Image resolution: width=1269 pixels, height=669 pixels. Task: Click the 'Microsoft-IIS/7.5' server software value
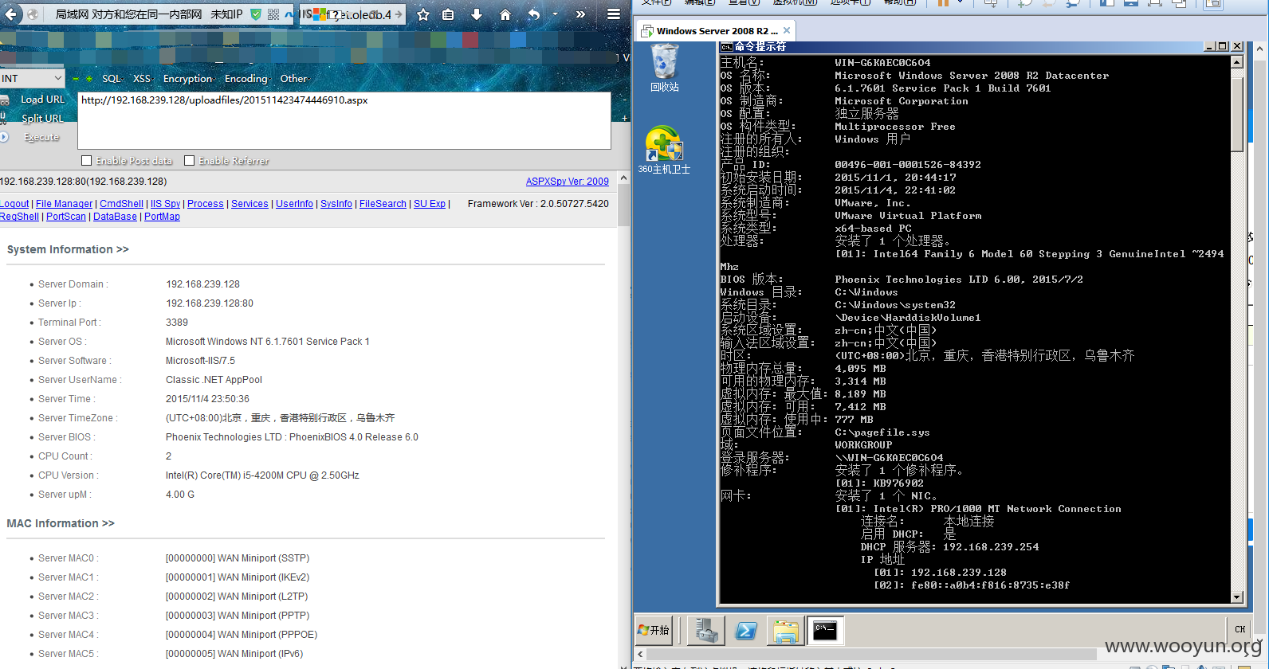[200, 361]
